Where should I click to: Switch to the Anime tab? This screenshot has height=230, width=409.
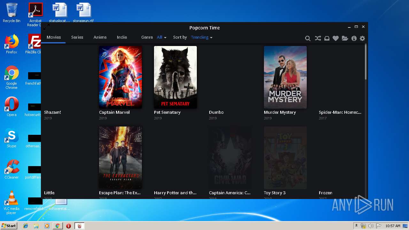pos(100,37)
